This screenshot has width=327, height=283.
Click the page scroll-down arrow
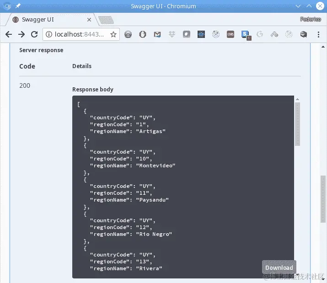click(323, 279)
